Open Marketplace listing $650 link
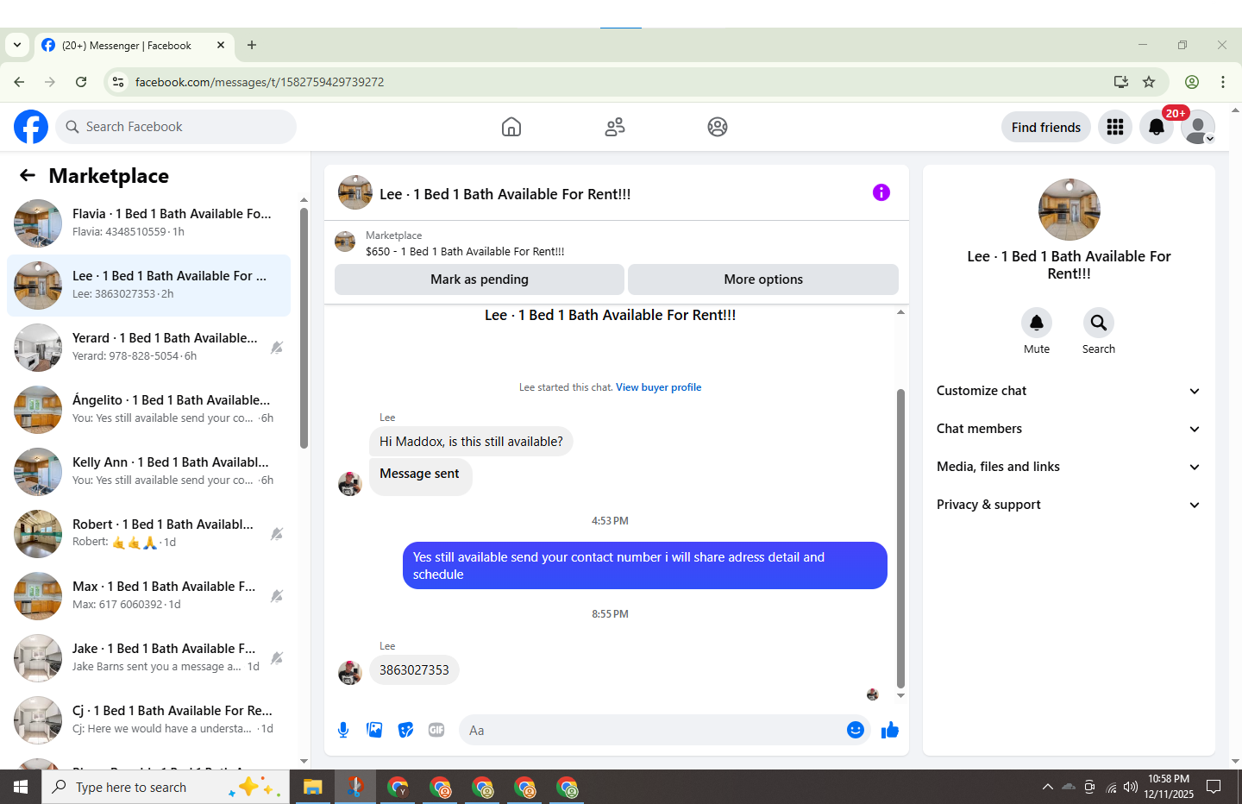 pyautogui.click(x=465, y=252)
